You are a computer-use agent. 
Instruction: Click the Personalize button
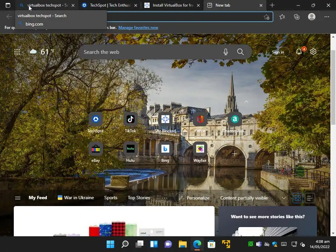[194, 198]
